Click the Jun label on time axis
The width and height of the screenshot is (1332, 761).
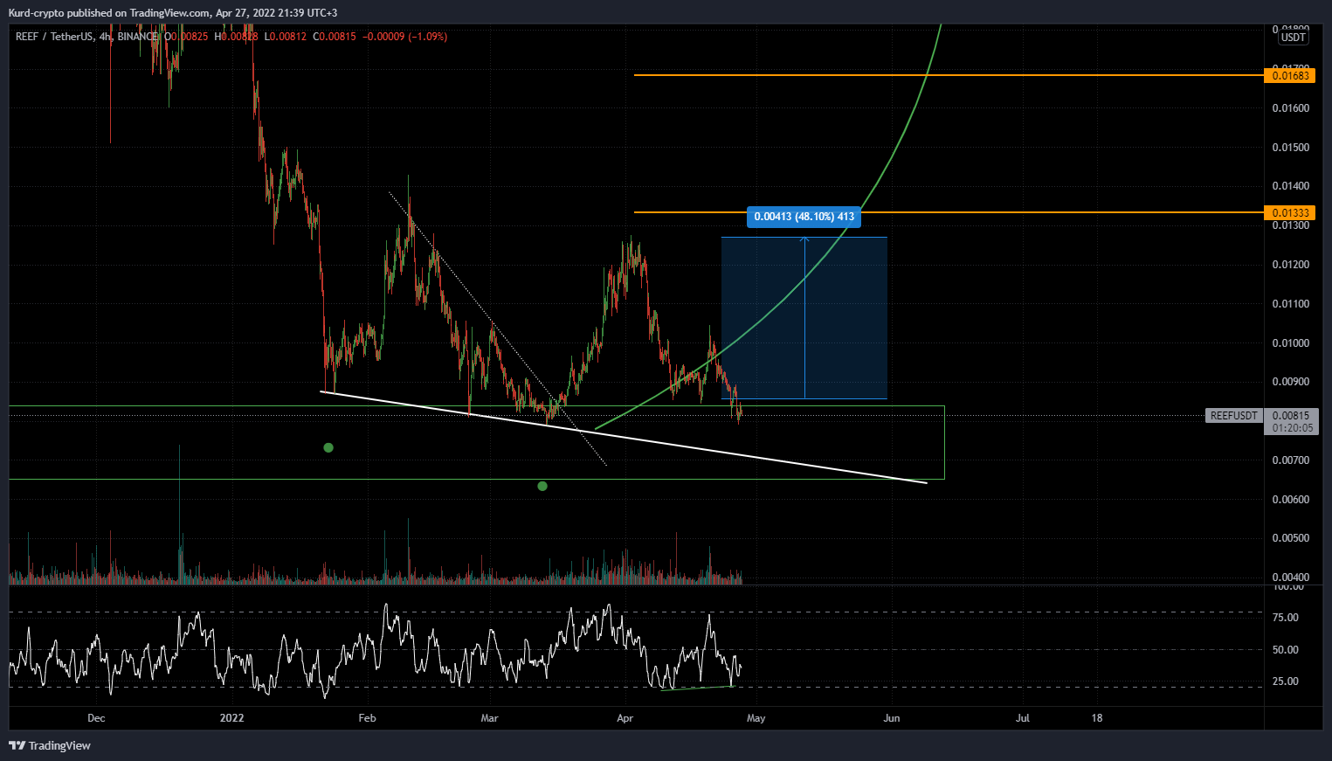click(x=892, y=718)
